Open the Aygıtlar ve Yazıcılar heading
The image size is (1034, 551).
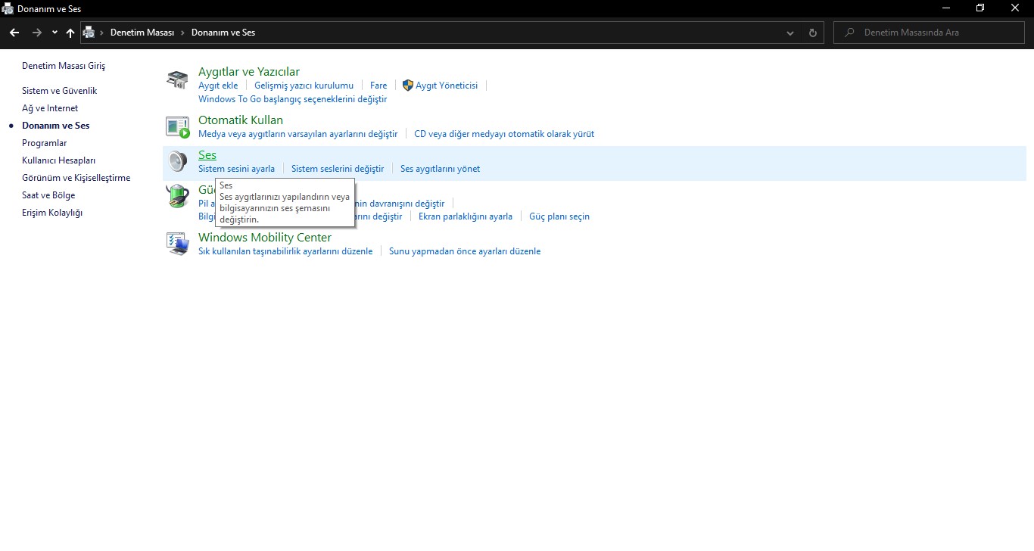tap(249, 72)
